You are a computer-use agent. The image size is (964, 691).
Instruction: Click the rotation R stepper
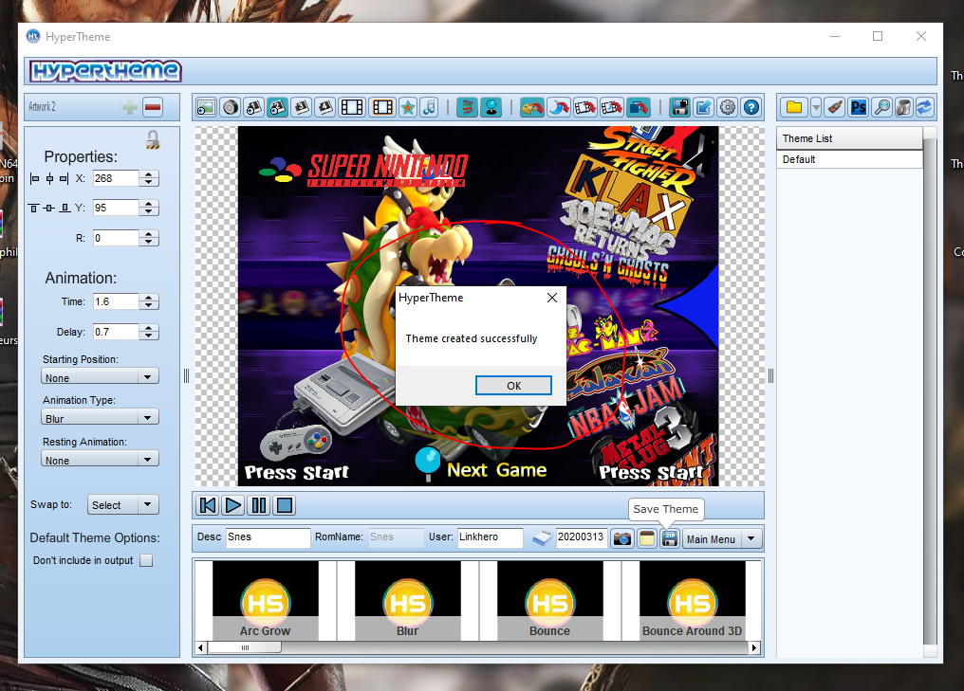click(149, 238)
